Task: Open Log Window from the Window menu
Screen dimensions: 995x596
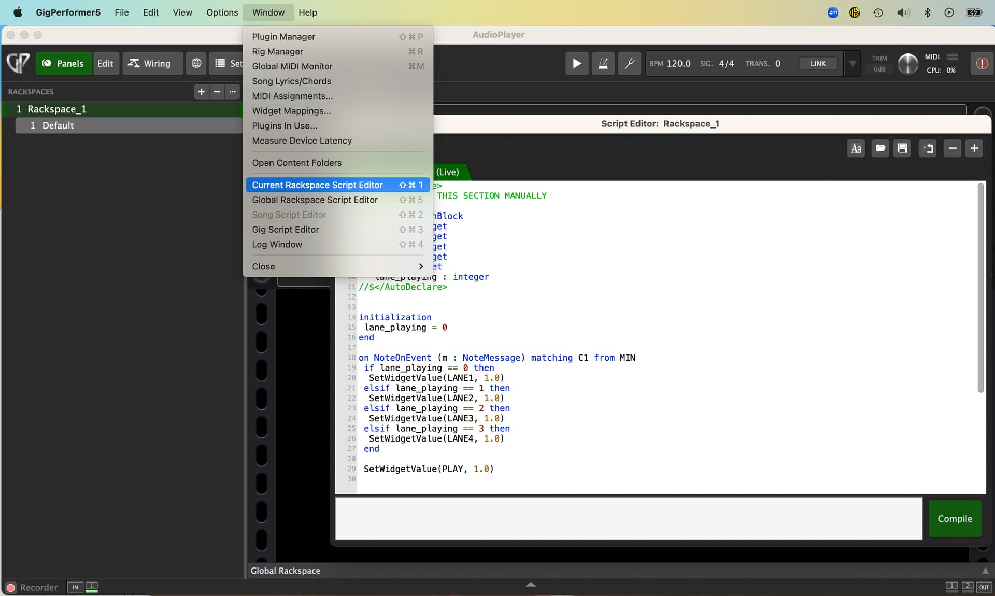Action: 277,245
